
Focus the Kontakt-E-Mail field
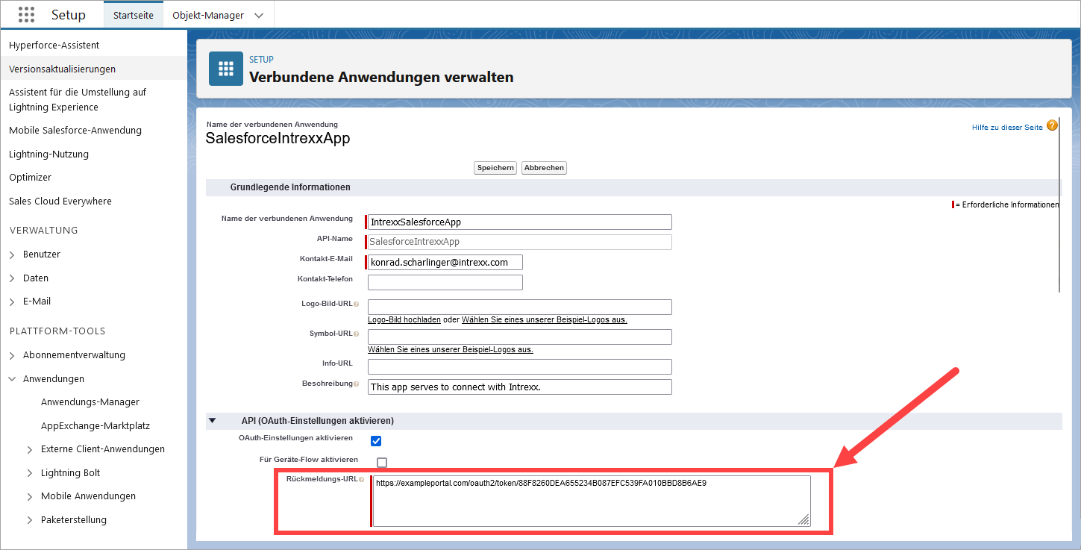(x=445, y=262)
